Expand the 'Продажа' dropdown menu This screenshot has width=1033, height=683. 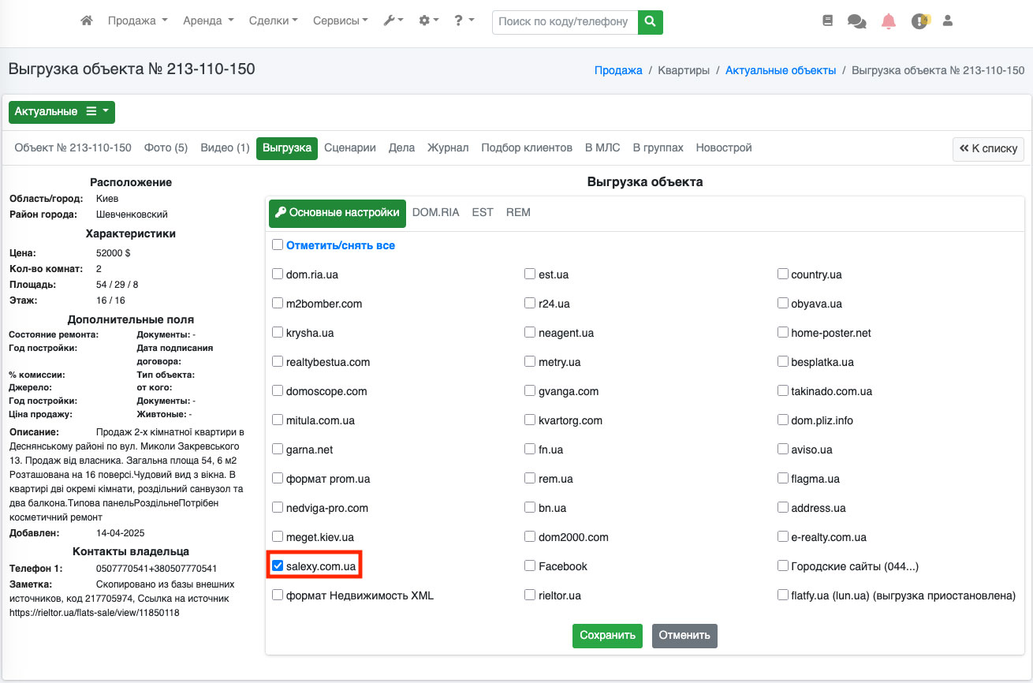click(137, 21)
